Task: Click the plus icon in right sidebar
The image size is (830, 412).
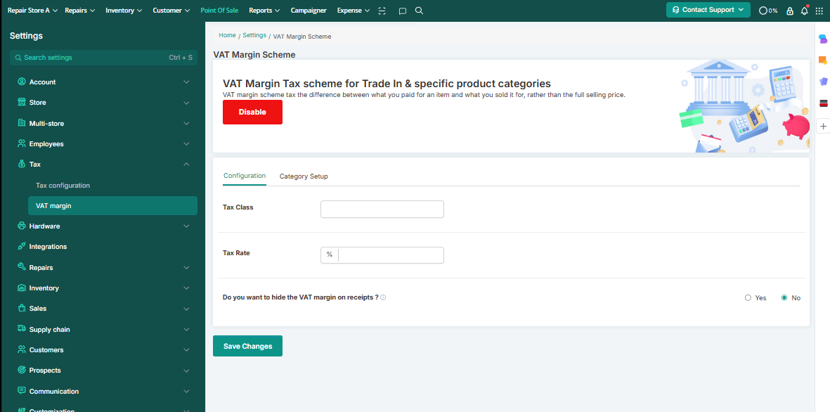Action: (x=823, y=126)
